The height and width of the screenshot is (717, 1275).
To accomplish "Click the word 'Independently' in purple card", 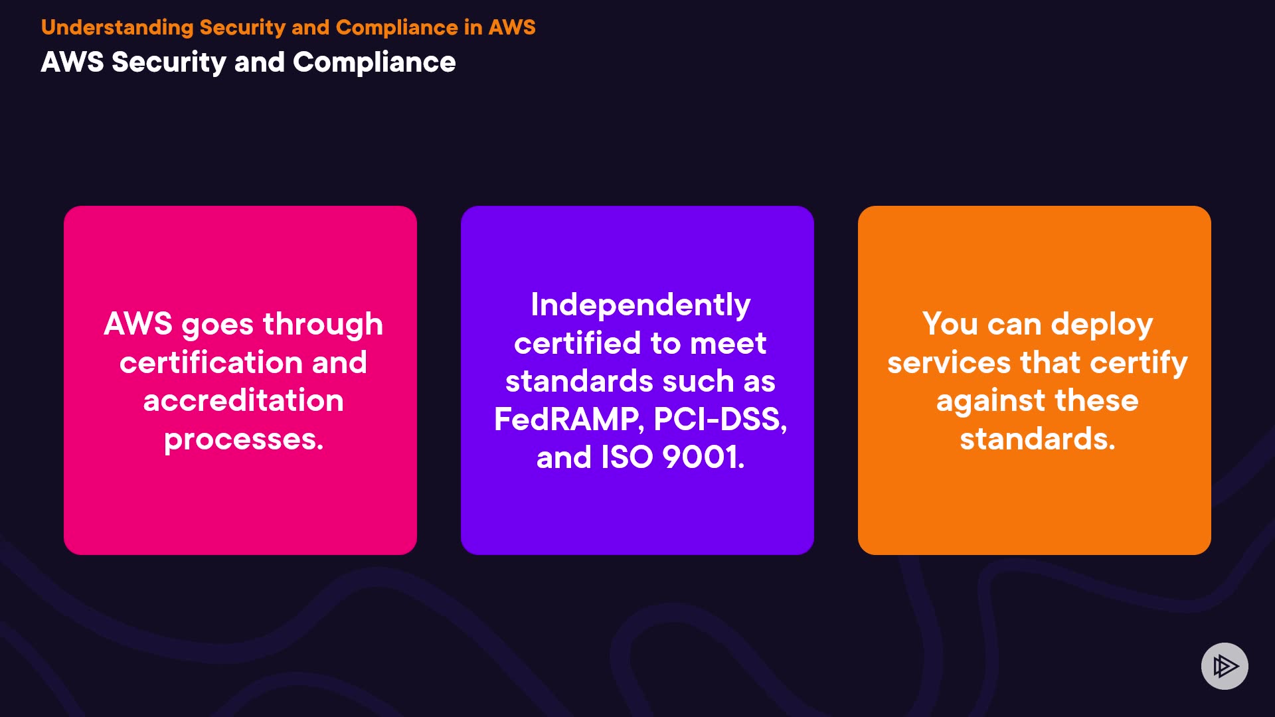I will tap(640, 305).
